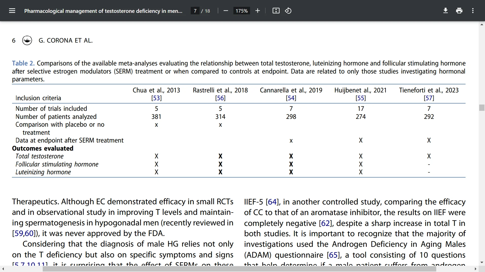The width and height of the screenshot is (485, 272).
Task: Click the '17' trials included cell
Action: [x=361, y=109]
